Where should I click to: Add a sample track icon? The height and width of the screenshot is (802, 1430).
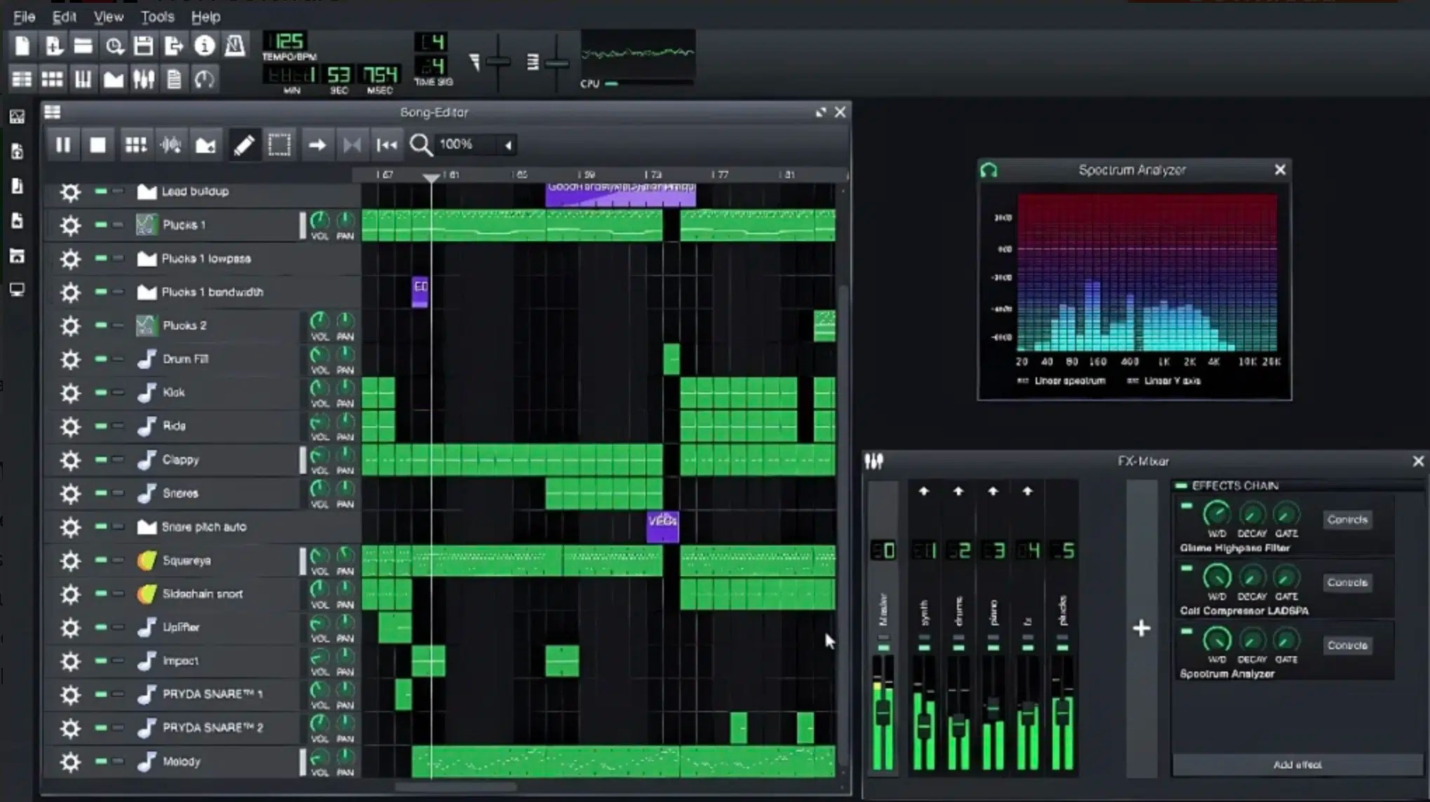(171, 145)
